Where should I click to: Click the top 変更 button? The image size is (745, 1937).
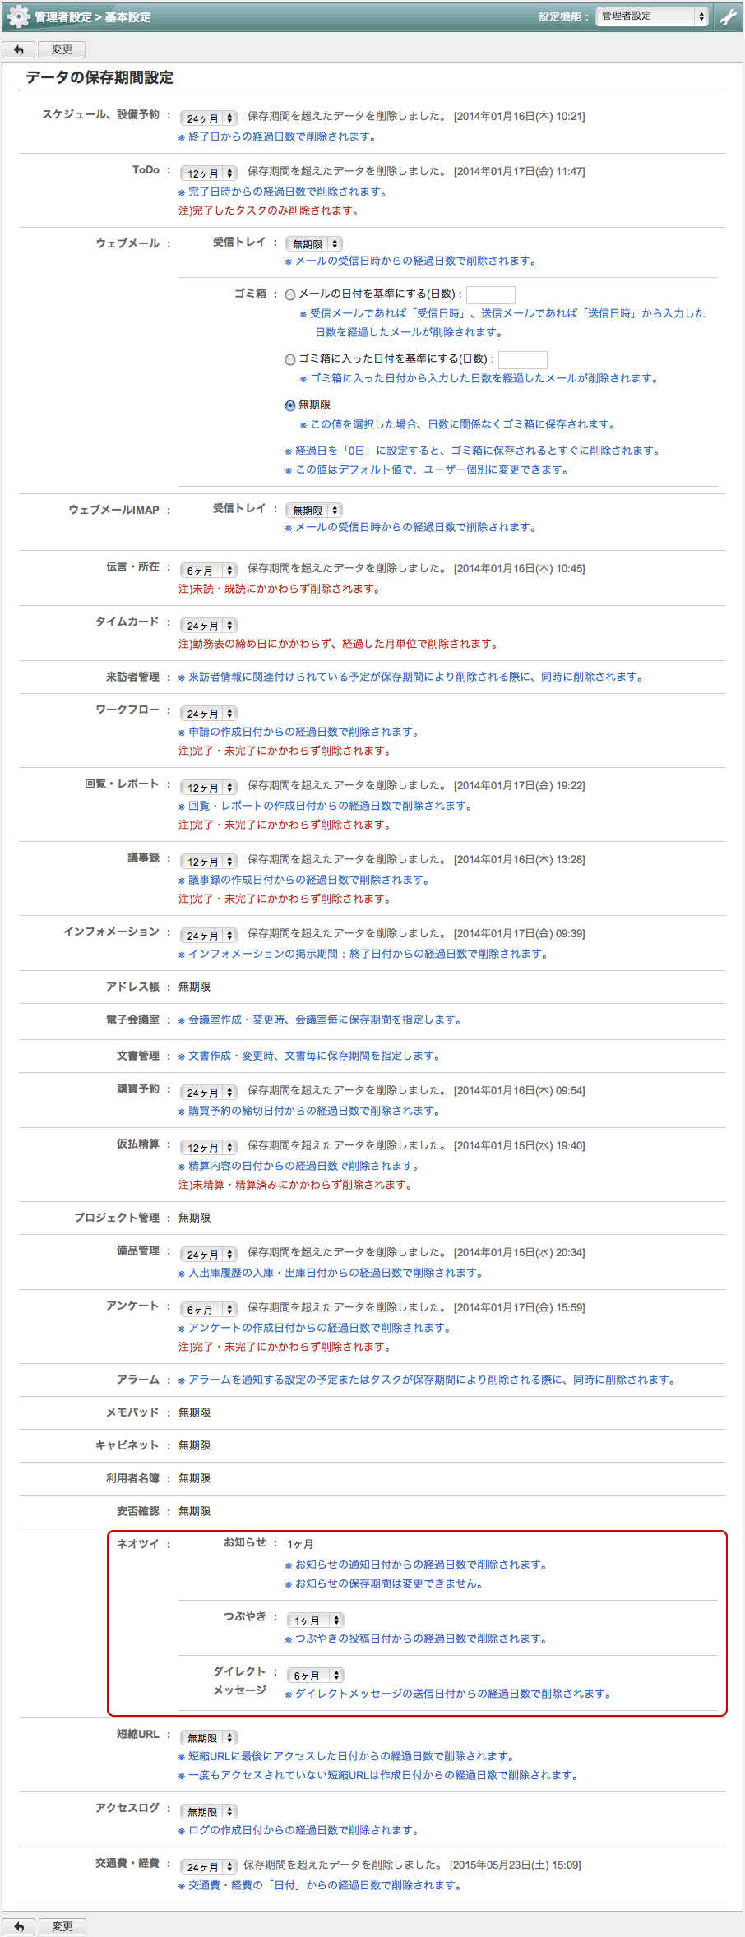(x=62, y=50)
